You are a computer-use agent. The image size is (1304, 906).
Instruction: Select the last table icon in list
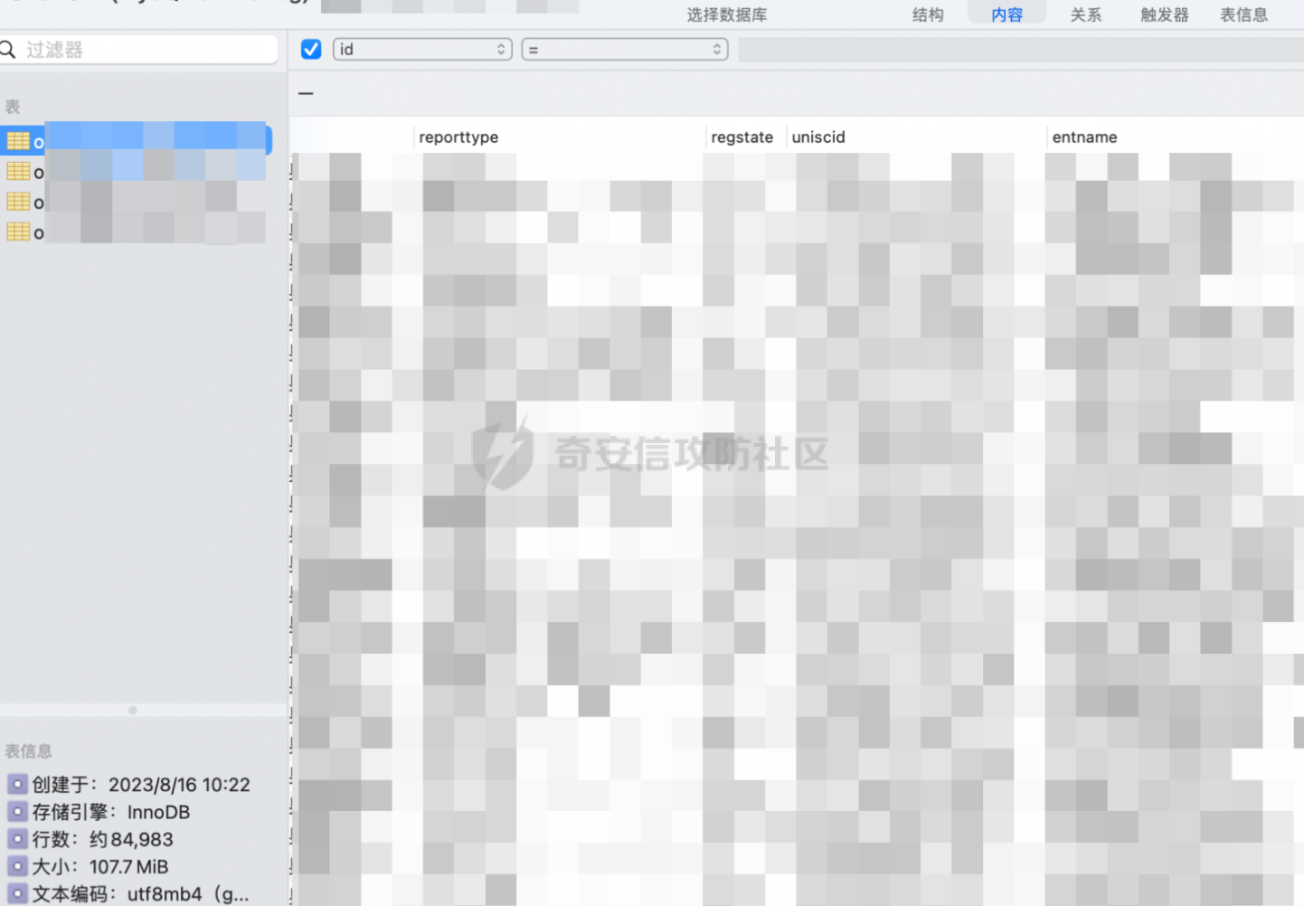tap(18, 232)
